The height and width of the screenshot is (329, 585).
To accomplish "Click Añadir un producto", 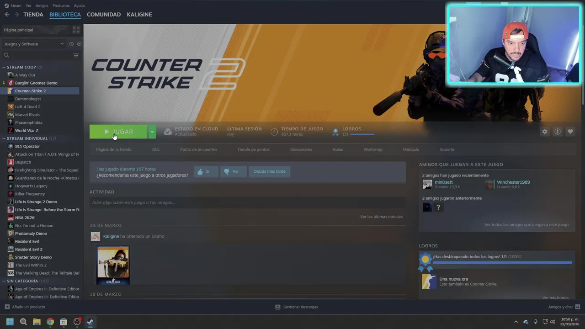I will (x=25, y=307).
